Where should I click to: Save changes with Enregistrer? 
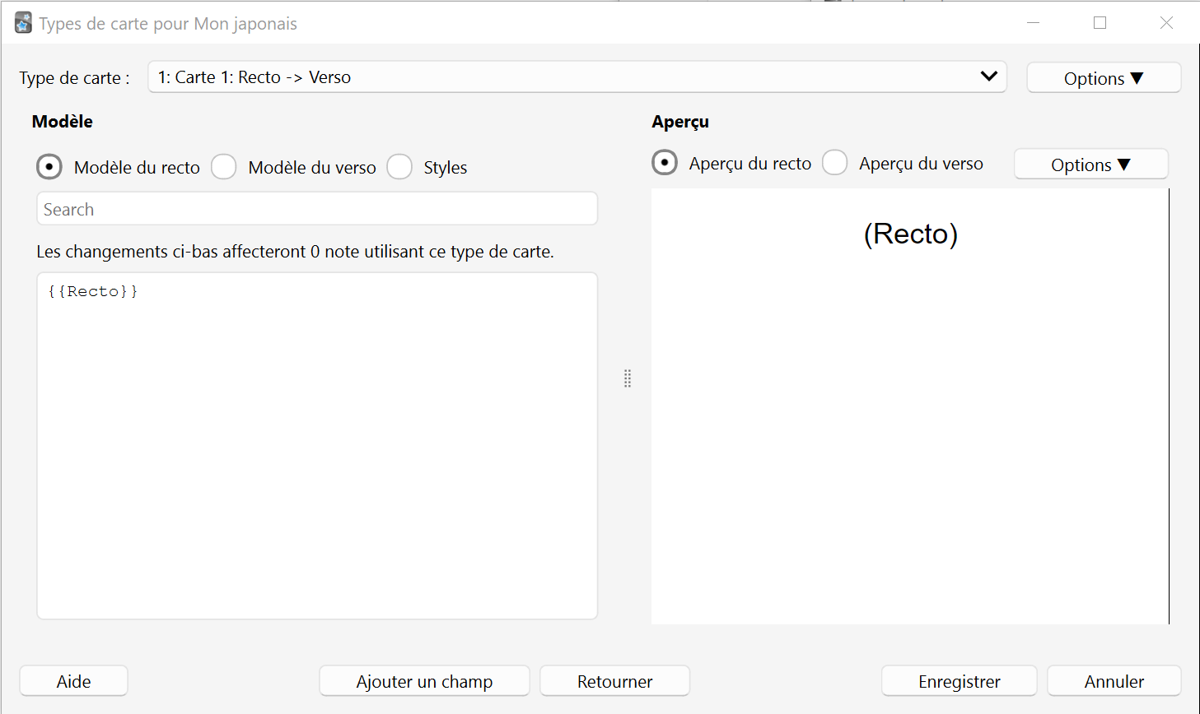pyautogui.click(x=959, y=681)
